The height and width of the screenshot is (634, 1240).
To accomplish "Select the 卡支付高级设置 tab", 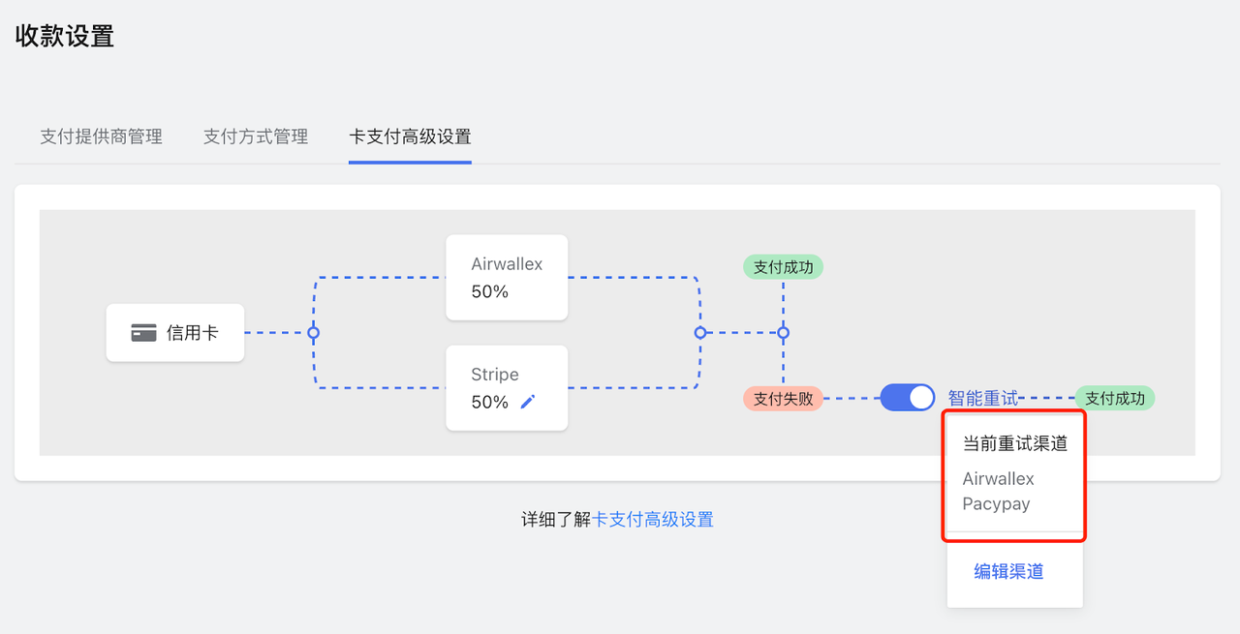I will [409, 137].
